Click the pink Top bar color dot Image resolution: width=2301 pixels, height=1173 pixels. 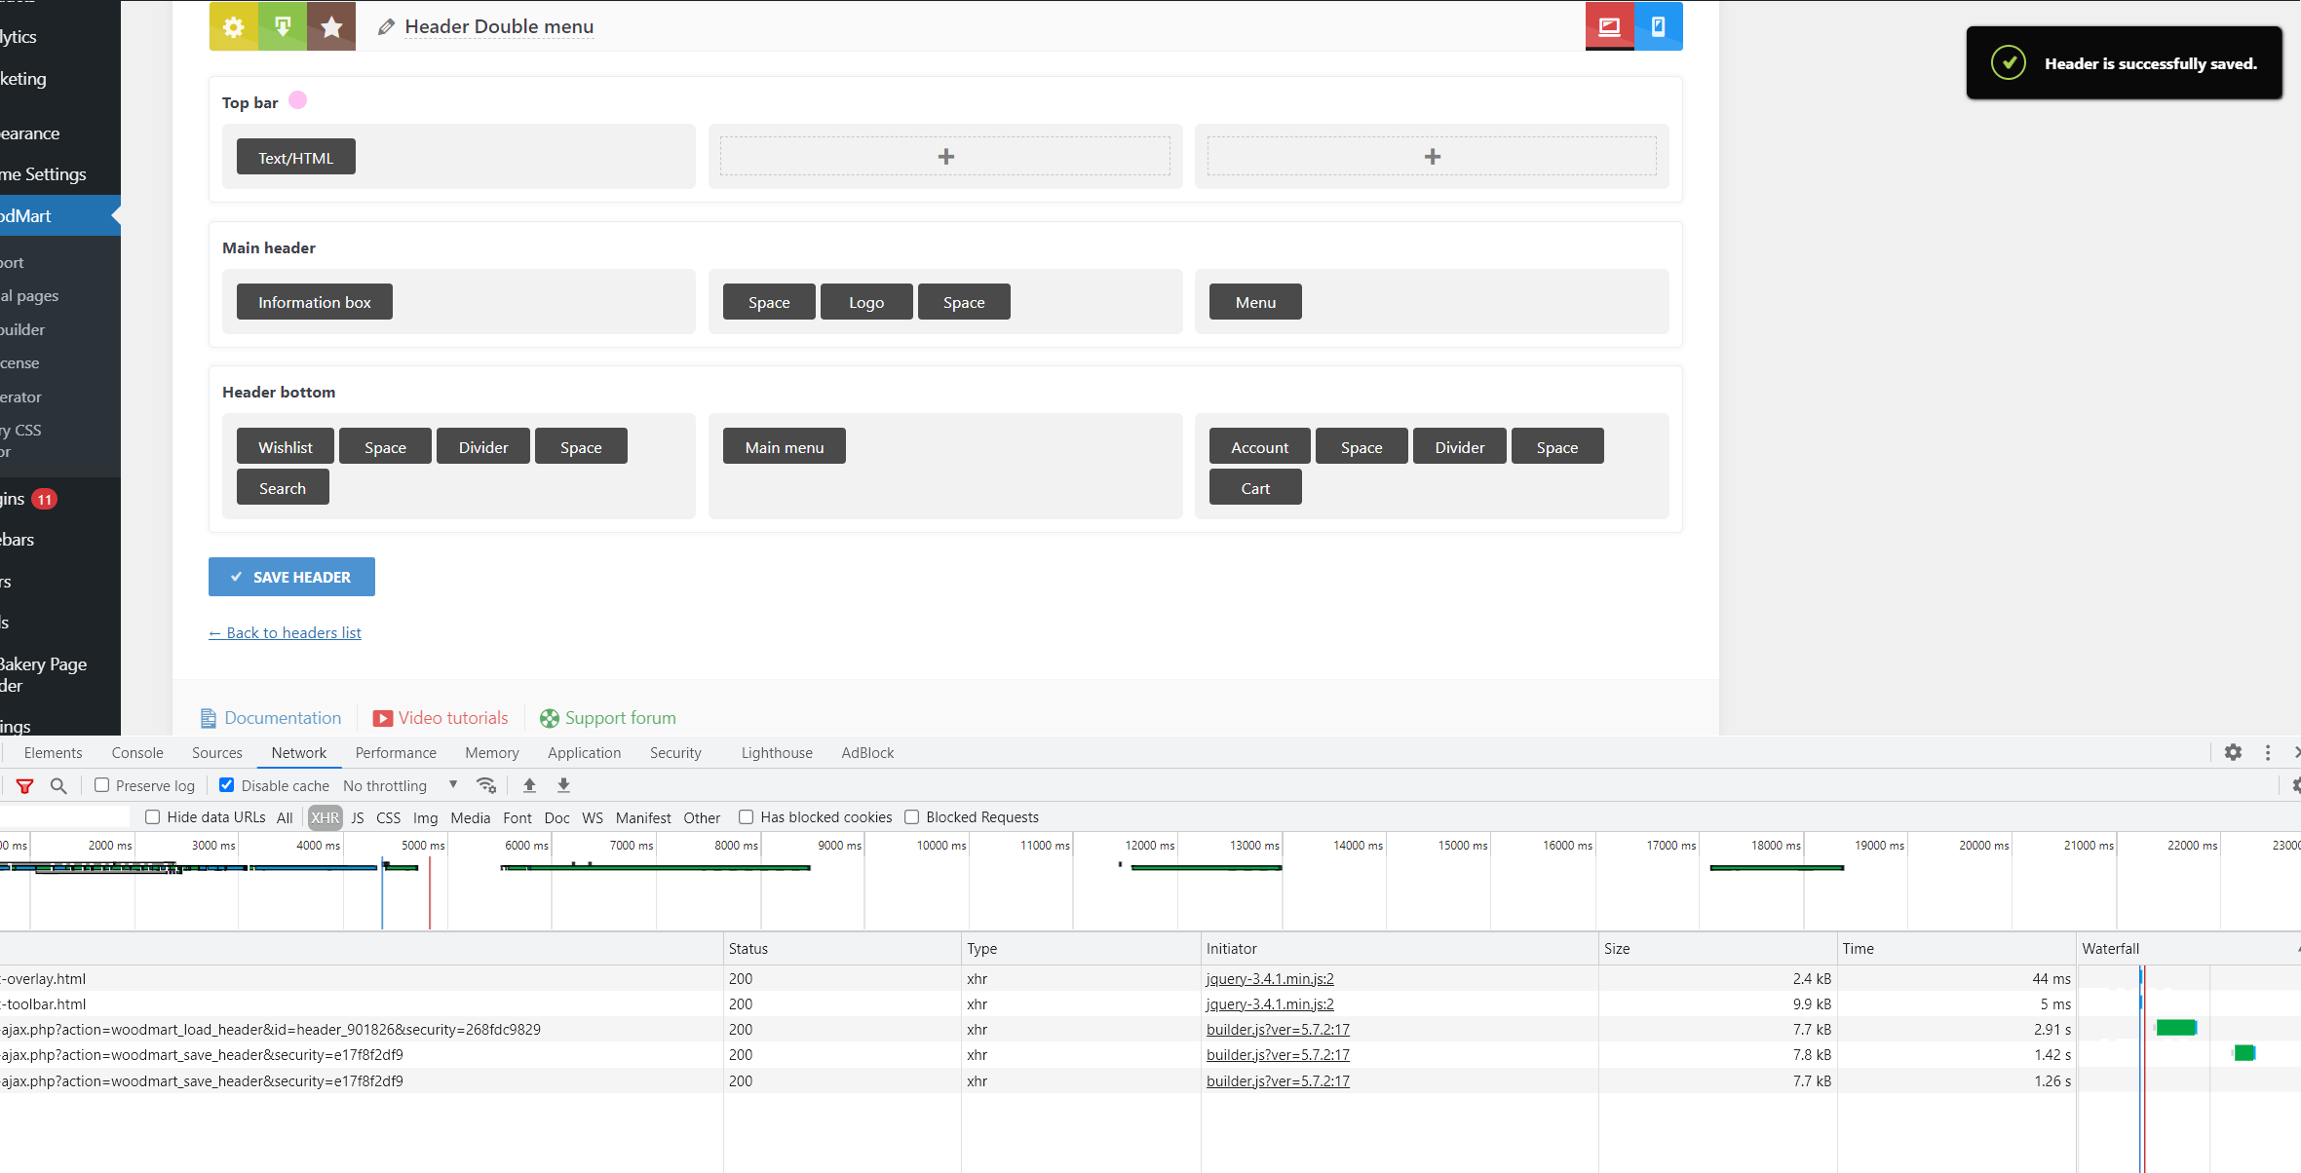point(298,100)
